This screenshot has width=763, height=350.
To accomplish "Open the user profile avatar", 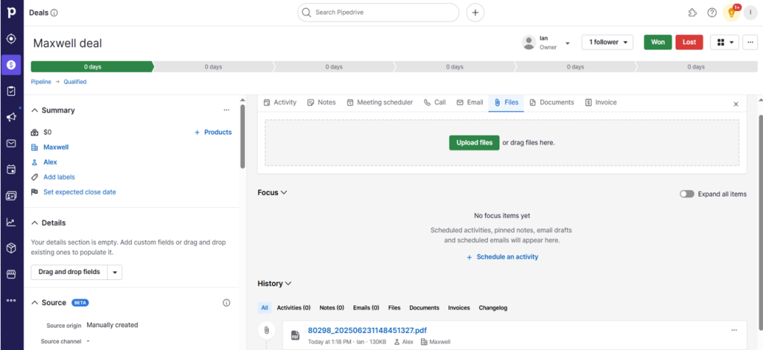I will point(750,13).
